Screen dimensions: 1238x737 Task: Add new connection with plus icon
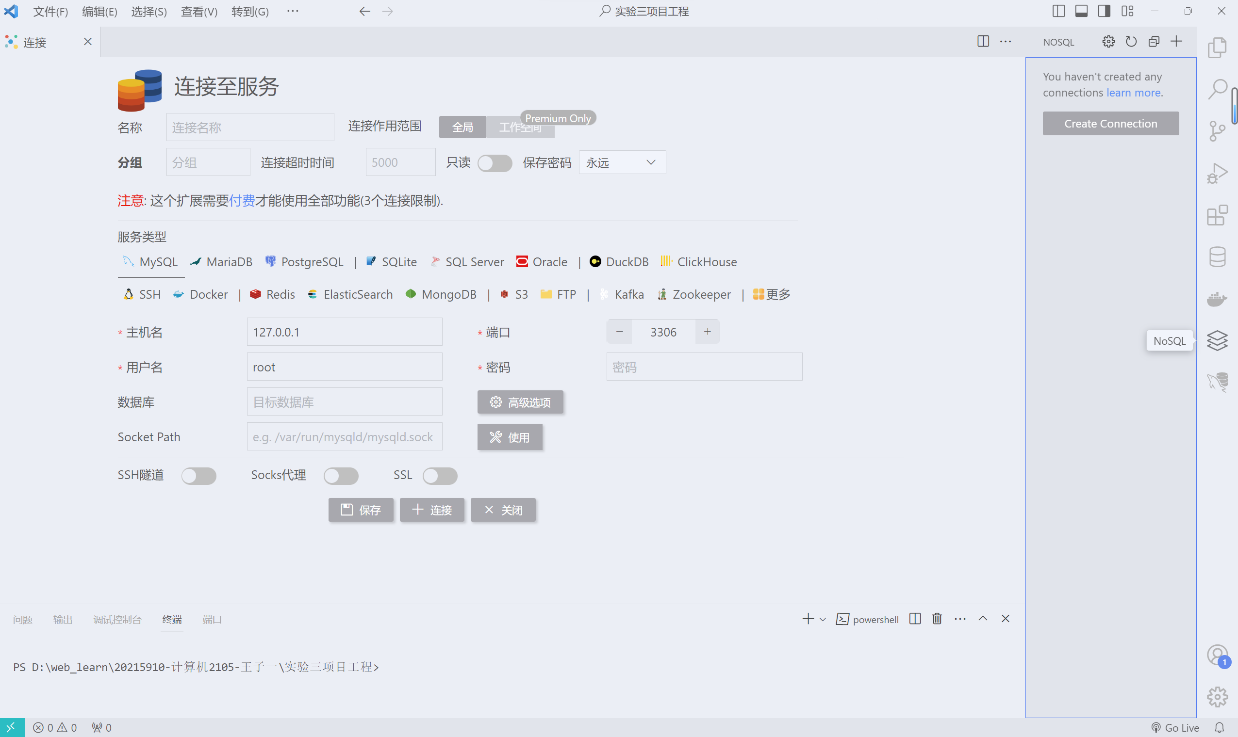coord(1176,42)
